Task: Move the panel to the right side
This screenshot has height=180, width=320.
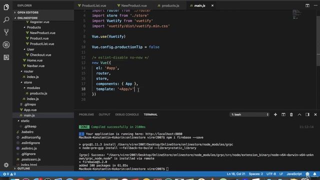Action: click(x=307, y=114)
